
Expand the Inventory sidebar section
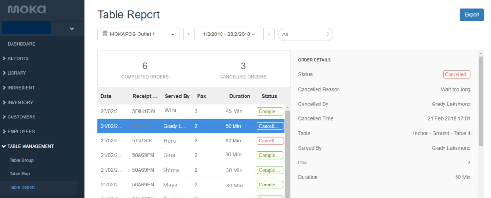(x=20, y=102)
